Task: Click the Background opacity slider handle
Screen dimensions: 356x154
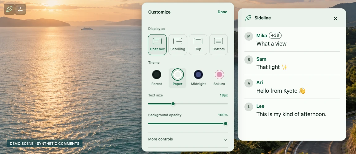Action: (226, 124)
